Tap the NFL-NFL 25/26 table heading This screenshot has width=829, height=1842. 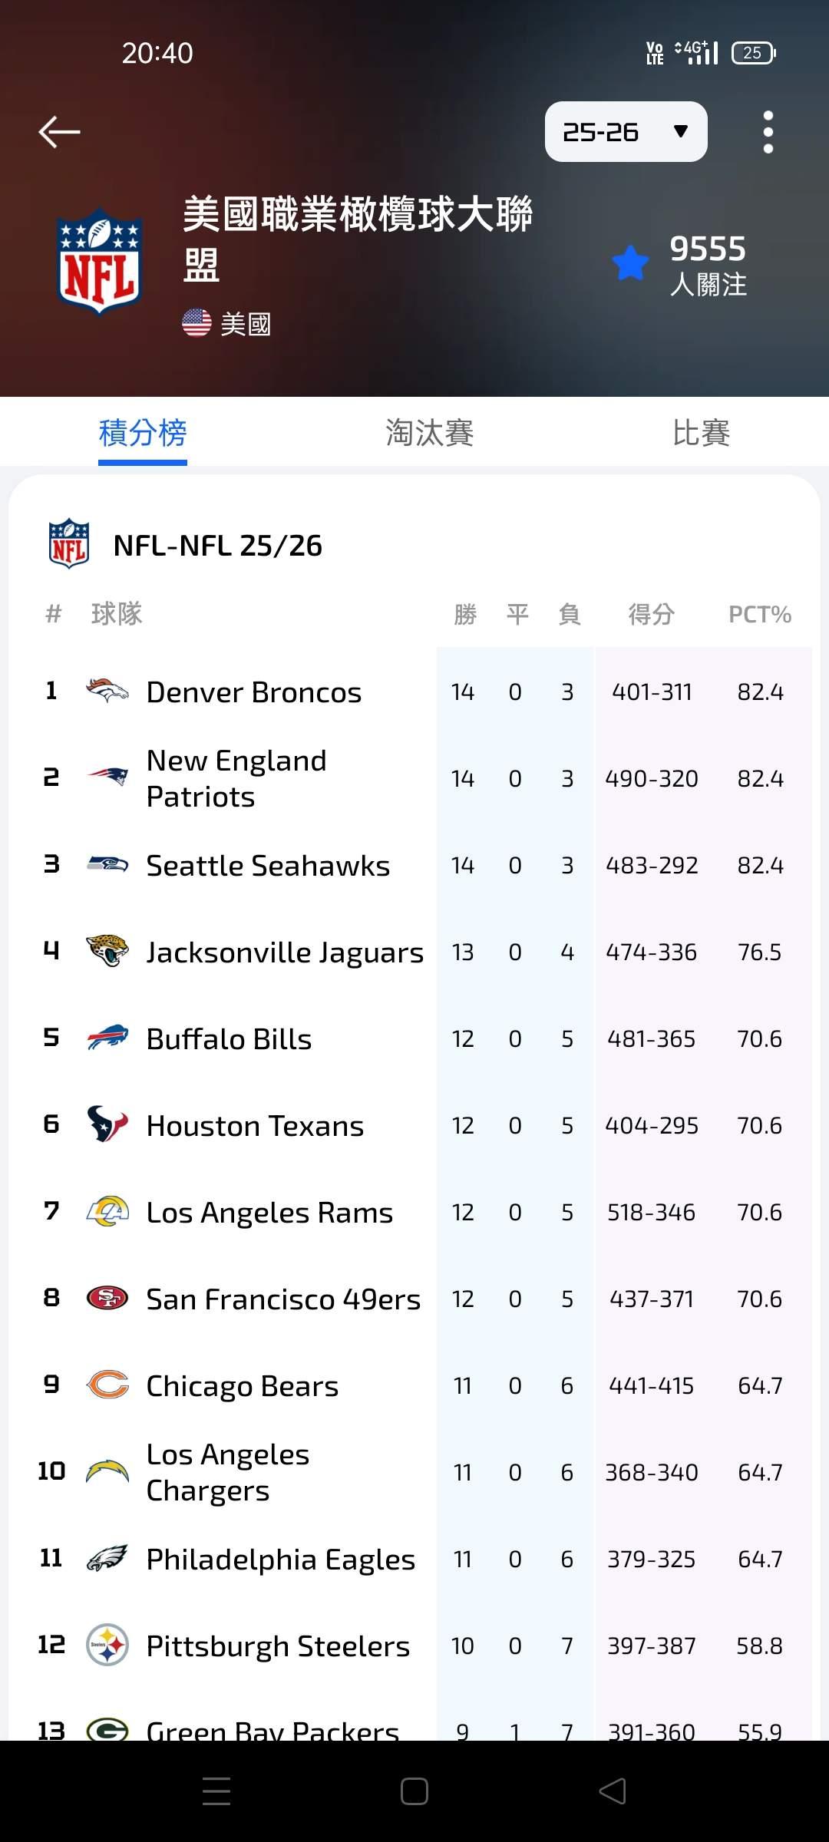(x=217, y=546)
